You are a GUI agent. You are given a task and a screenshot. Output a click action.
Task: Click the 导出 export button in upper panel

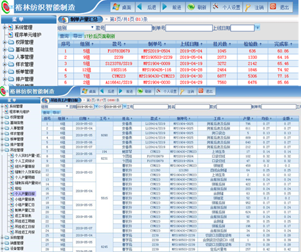tap(77, 36)
